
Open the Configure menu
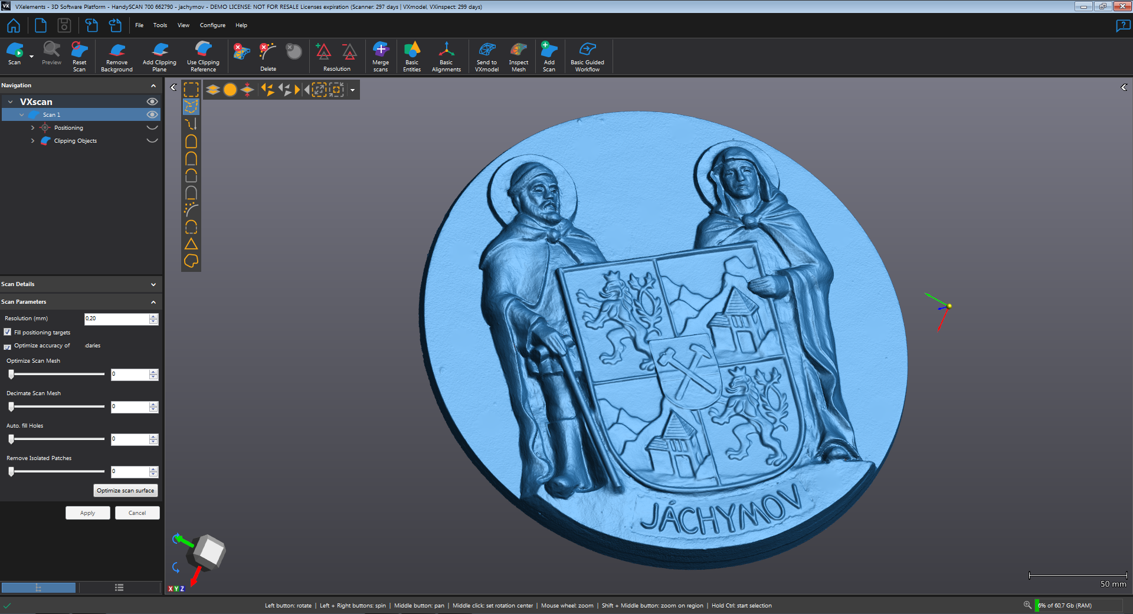212,25
